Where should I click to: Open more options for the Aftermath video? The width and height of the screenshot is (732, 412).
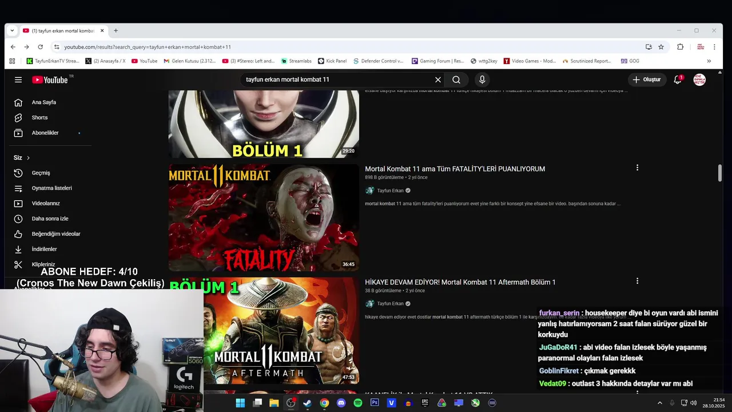click(637, 281)
